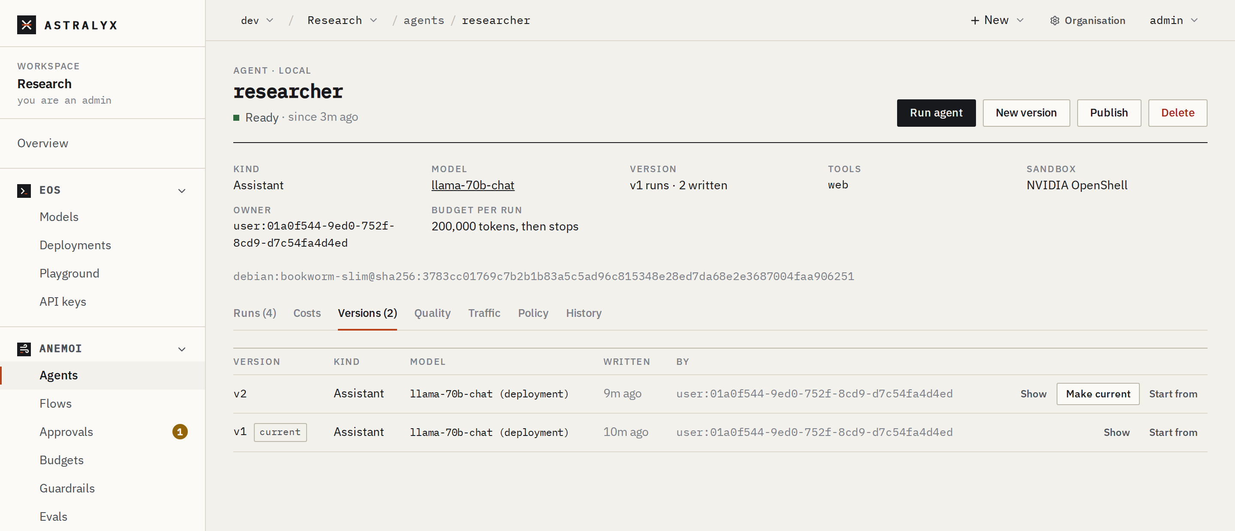Switch to the Runs (4) tab
The width and height of the screenshot is (1235, 531).
tap(255, 313)
